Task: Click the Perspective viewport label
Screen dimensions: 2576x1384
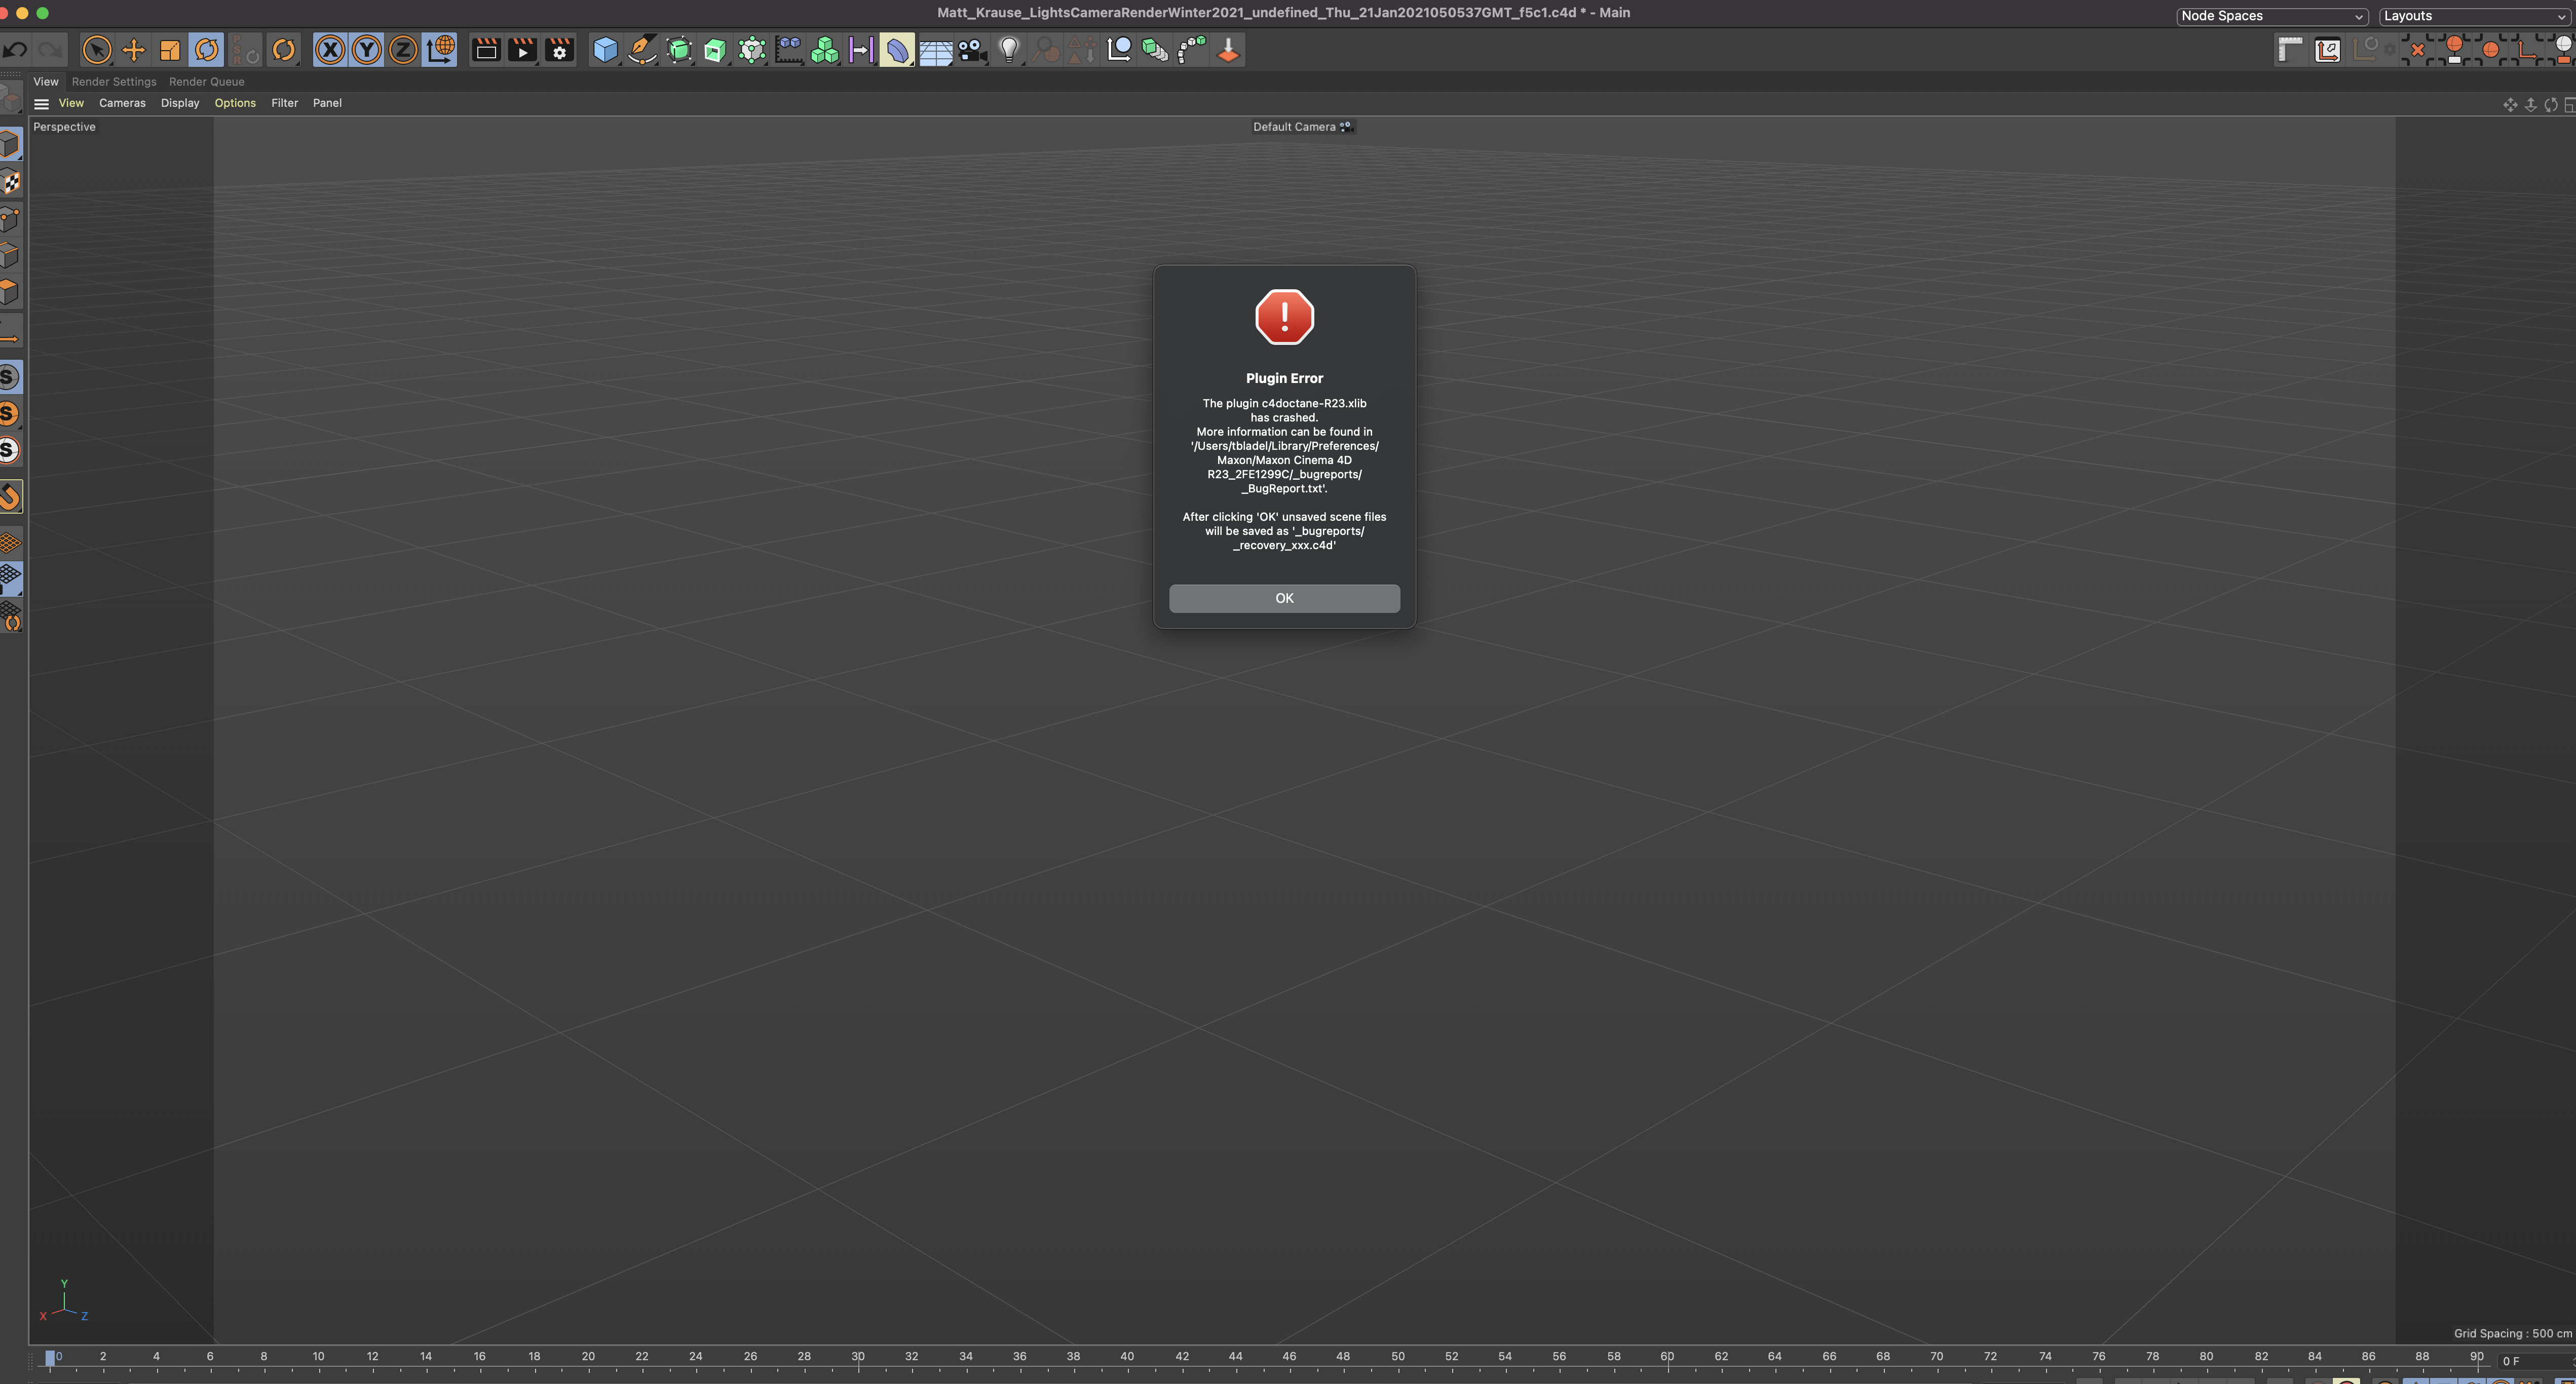Action: coord(64,127)
